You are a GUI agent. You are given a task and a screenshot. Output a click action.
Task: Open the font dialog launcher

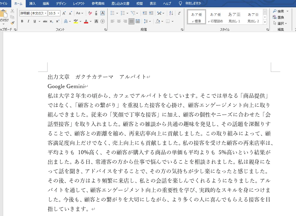(x=105, y=30)
